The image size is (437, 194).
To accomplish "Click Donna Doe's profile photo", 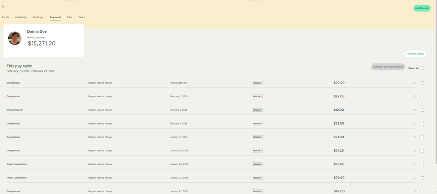I will (15, 38).
